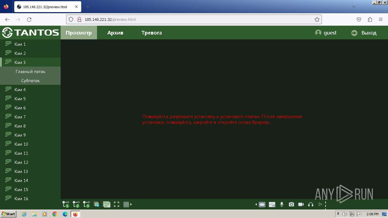Toggle the audio headphones icon

[310, 204]
